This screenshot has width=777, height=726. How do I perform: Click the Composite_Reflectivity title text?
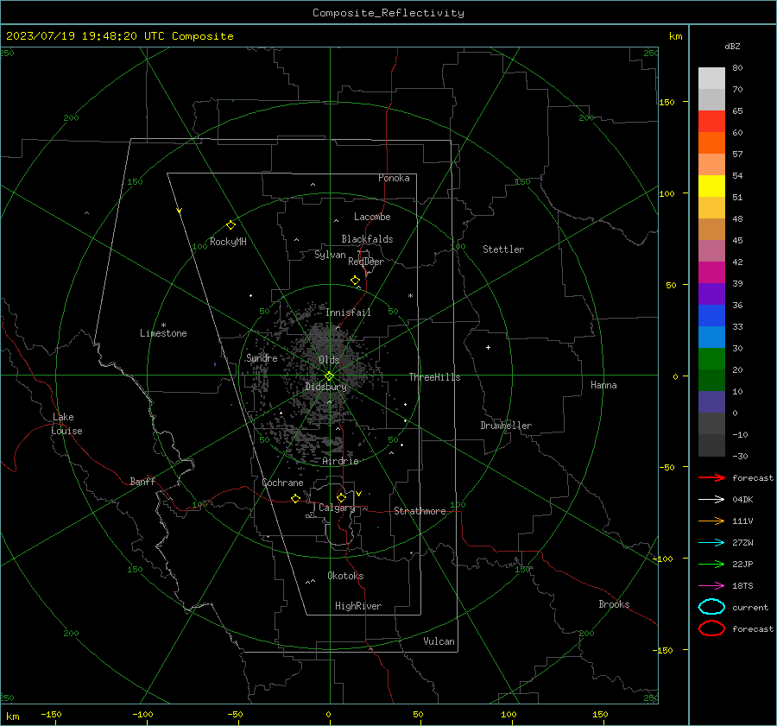[x=388, y=13]
